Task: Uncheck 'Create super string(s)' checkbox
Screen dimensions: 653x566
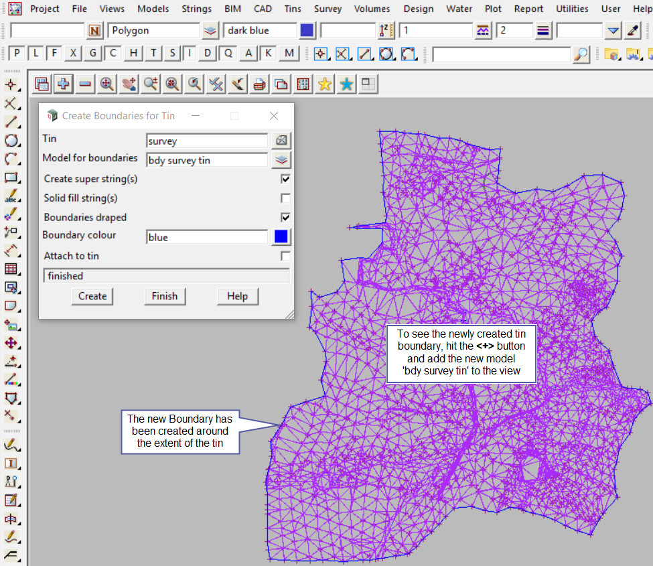Action: click(286, 180)
